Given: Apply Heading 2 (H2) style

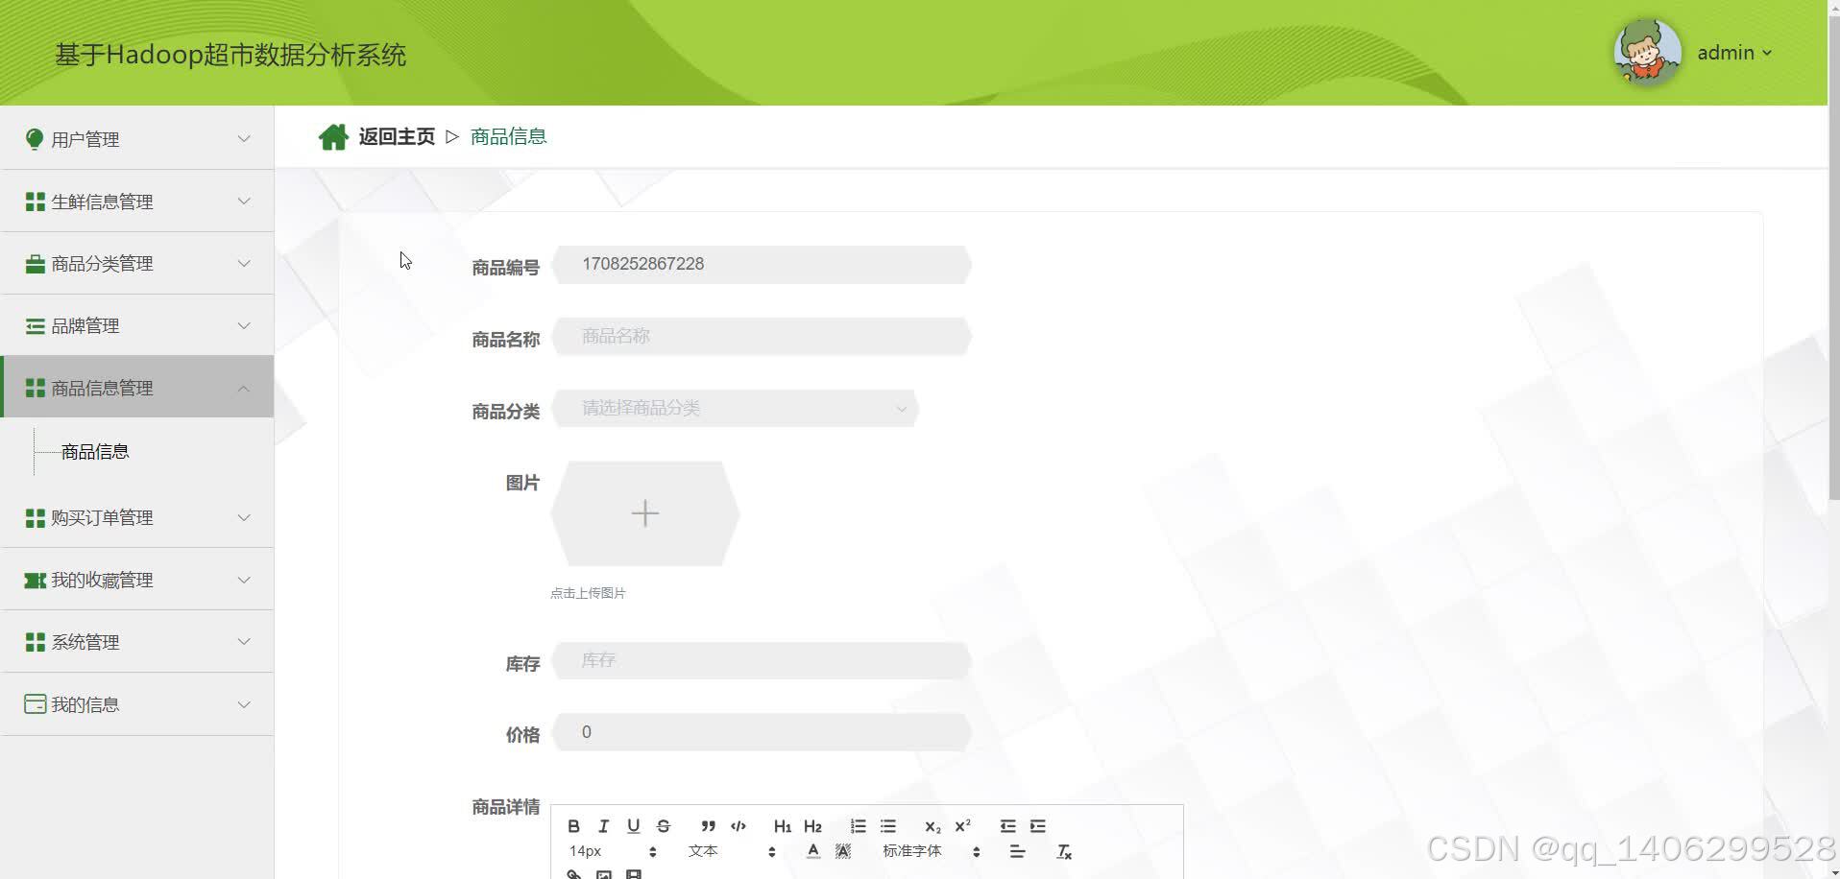Looking at the screenshot, I should tap(812, 826).
